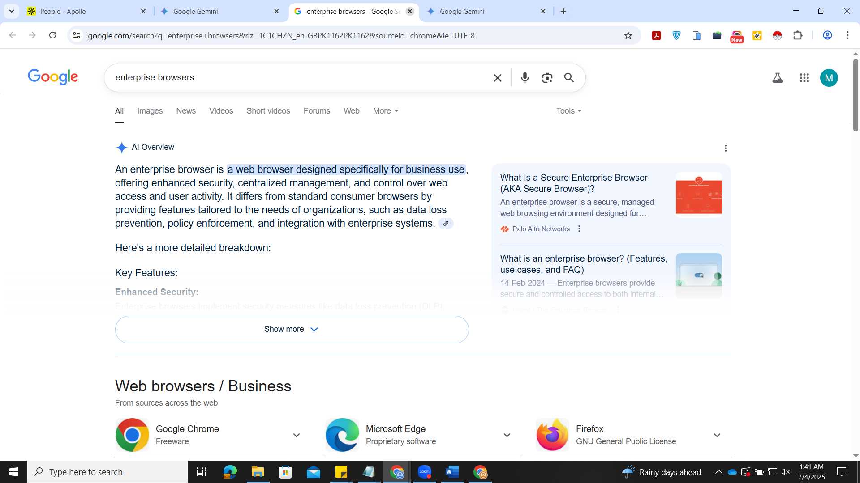Screen dimensions: 860x483
Task: Clear the search box with X
Action: 497,78
